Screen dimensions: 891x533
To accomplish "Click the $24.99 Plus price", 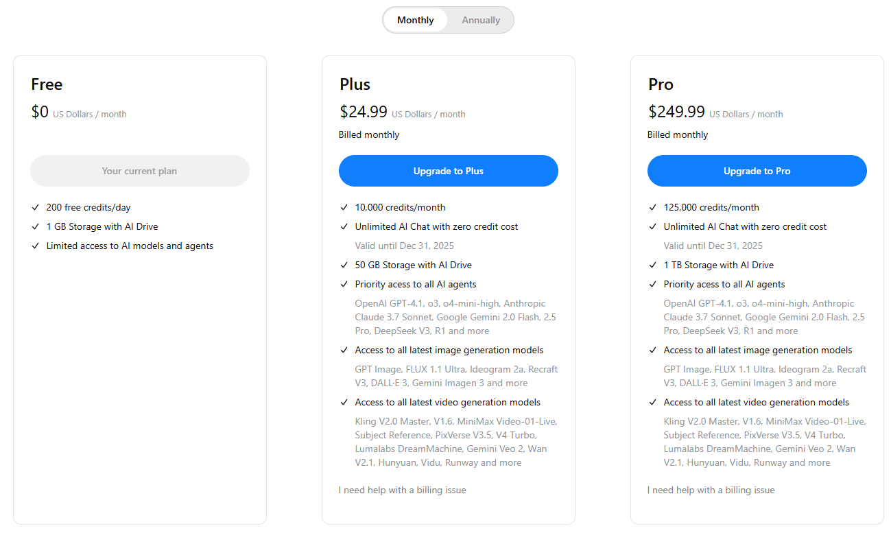I will 364,112.
